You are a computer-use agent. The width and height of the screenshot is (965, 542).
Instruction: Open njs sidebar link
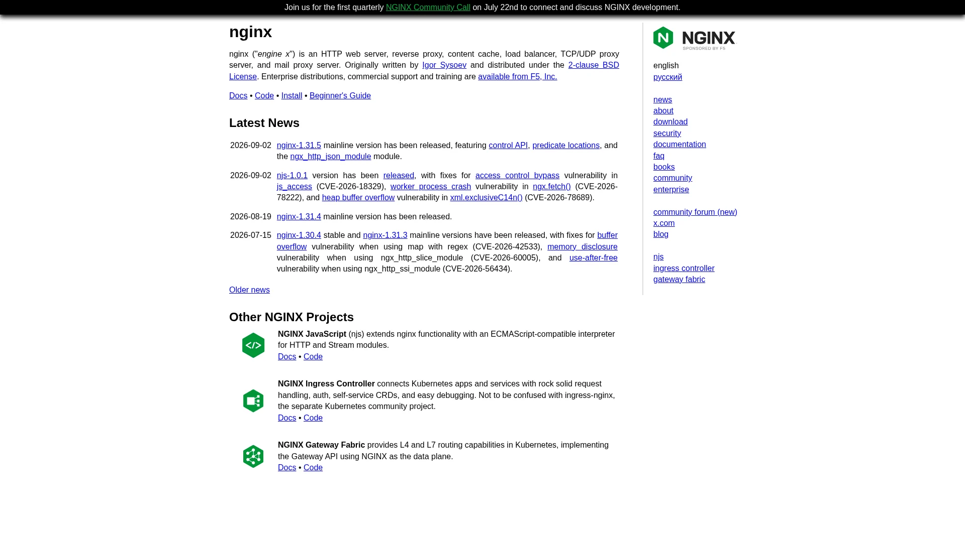coord(658,257)
